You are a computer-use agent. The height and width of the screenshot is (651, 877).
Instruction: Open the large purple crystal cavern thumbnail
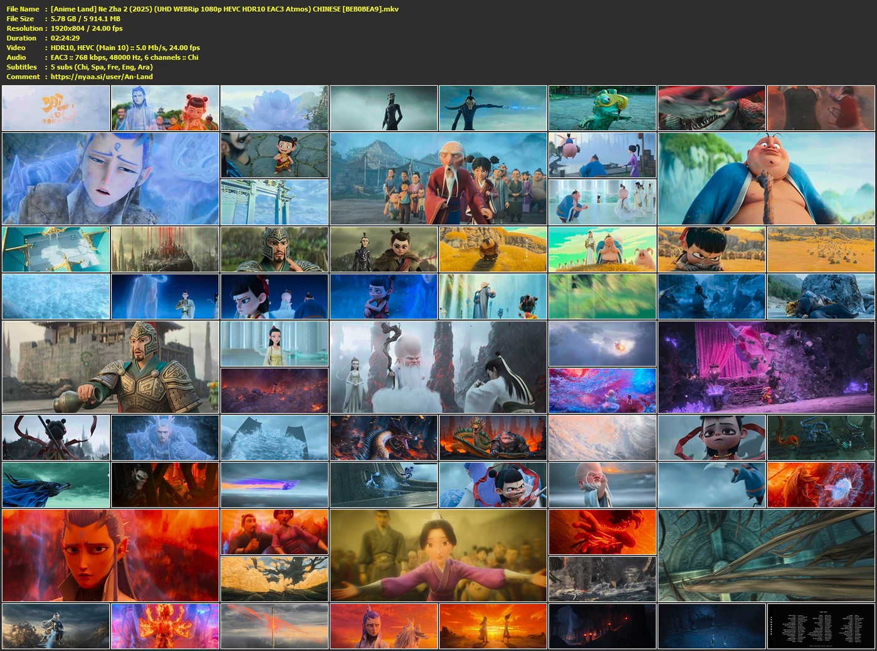(766, 367)
